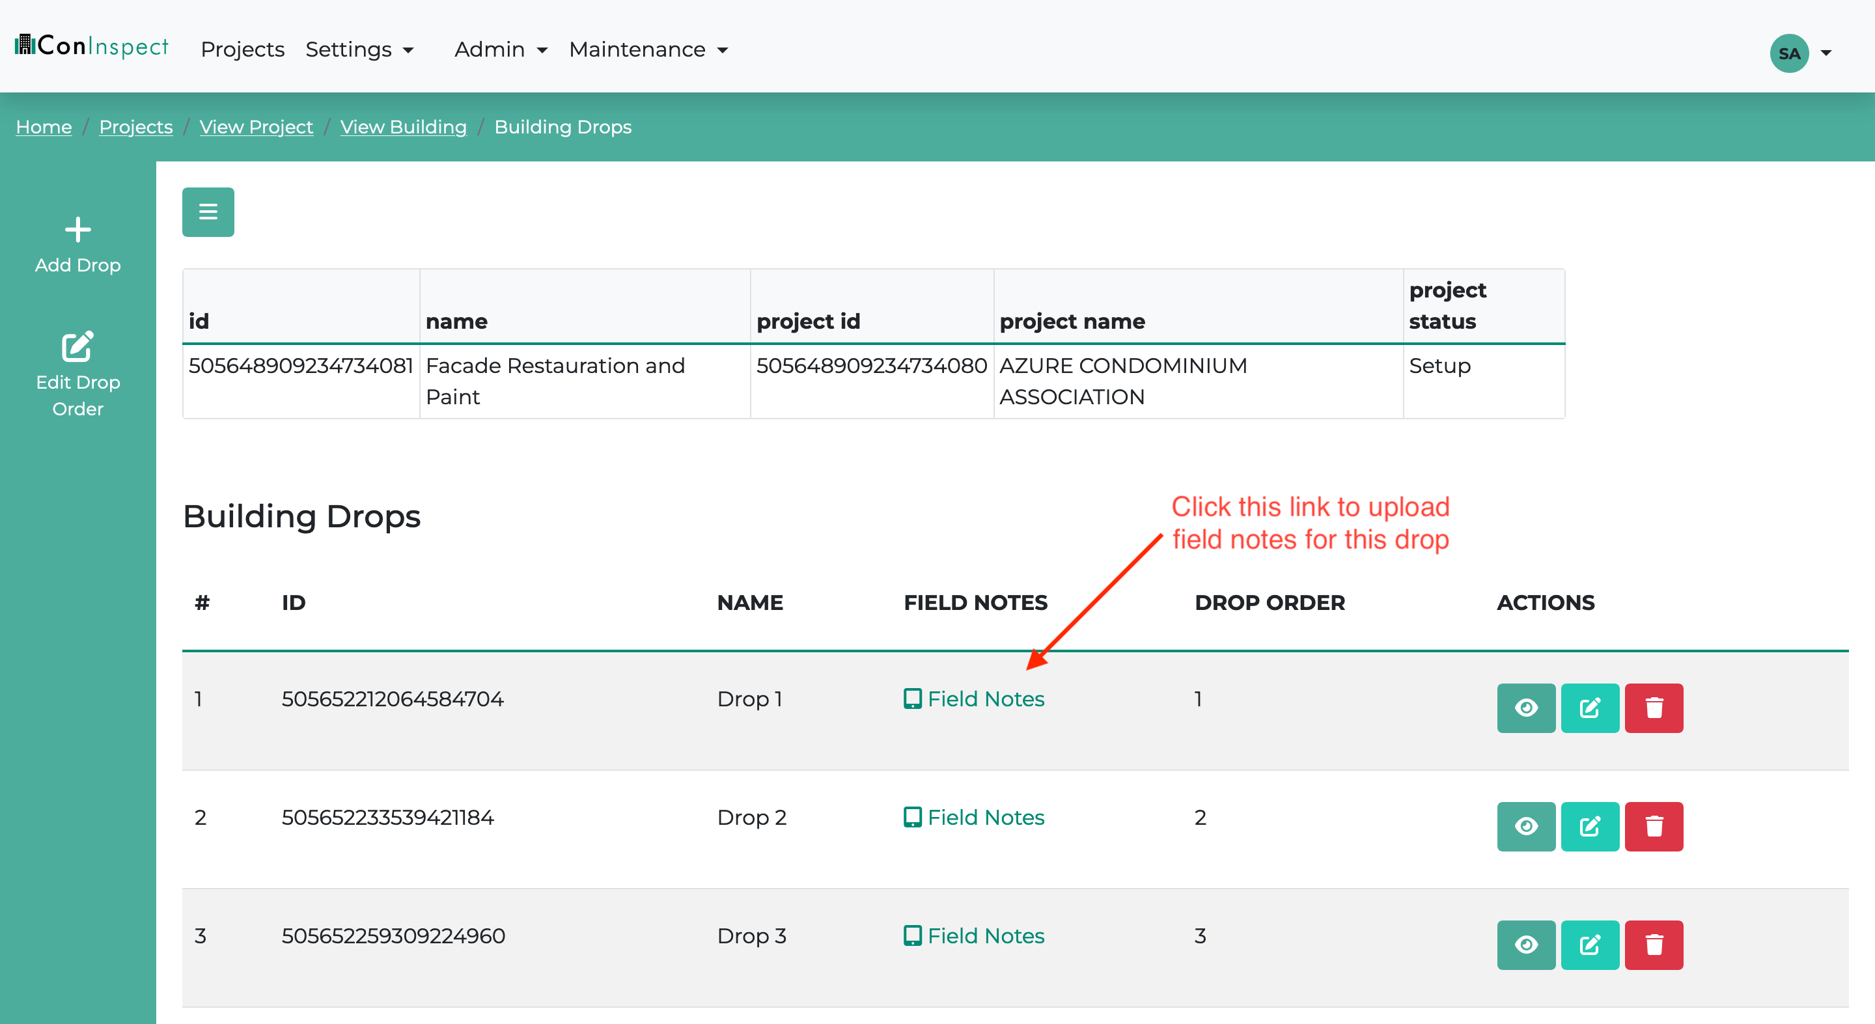Expand the Maintenance dropdown menu
The width and height of the screenshot is (1875, 1024).
(x=648, y=49)
